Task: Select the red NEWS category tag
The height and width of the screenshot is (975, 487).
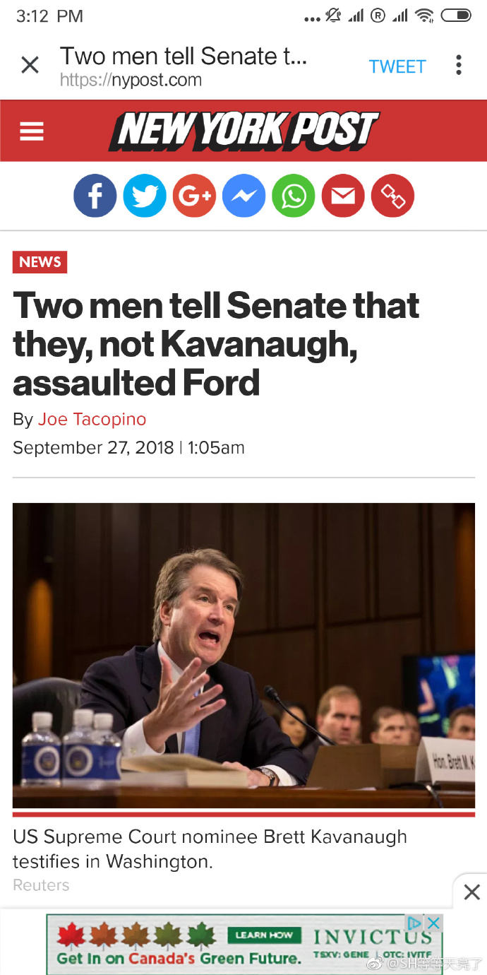Action: coord(40,262)
